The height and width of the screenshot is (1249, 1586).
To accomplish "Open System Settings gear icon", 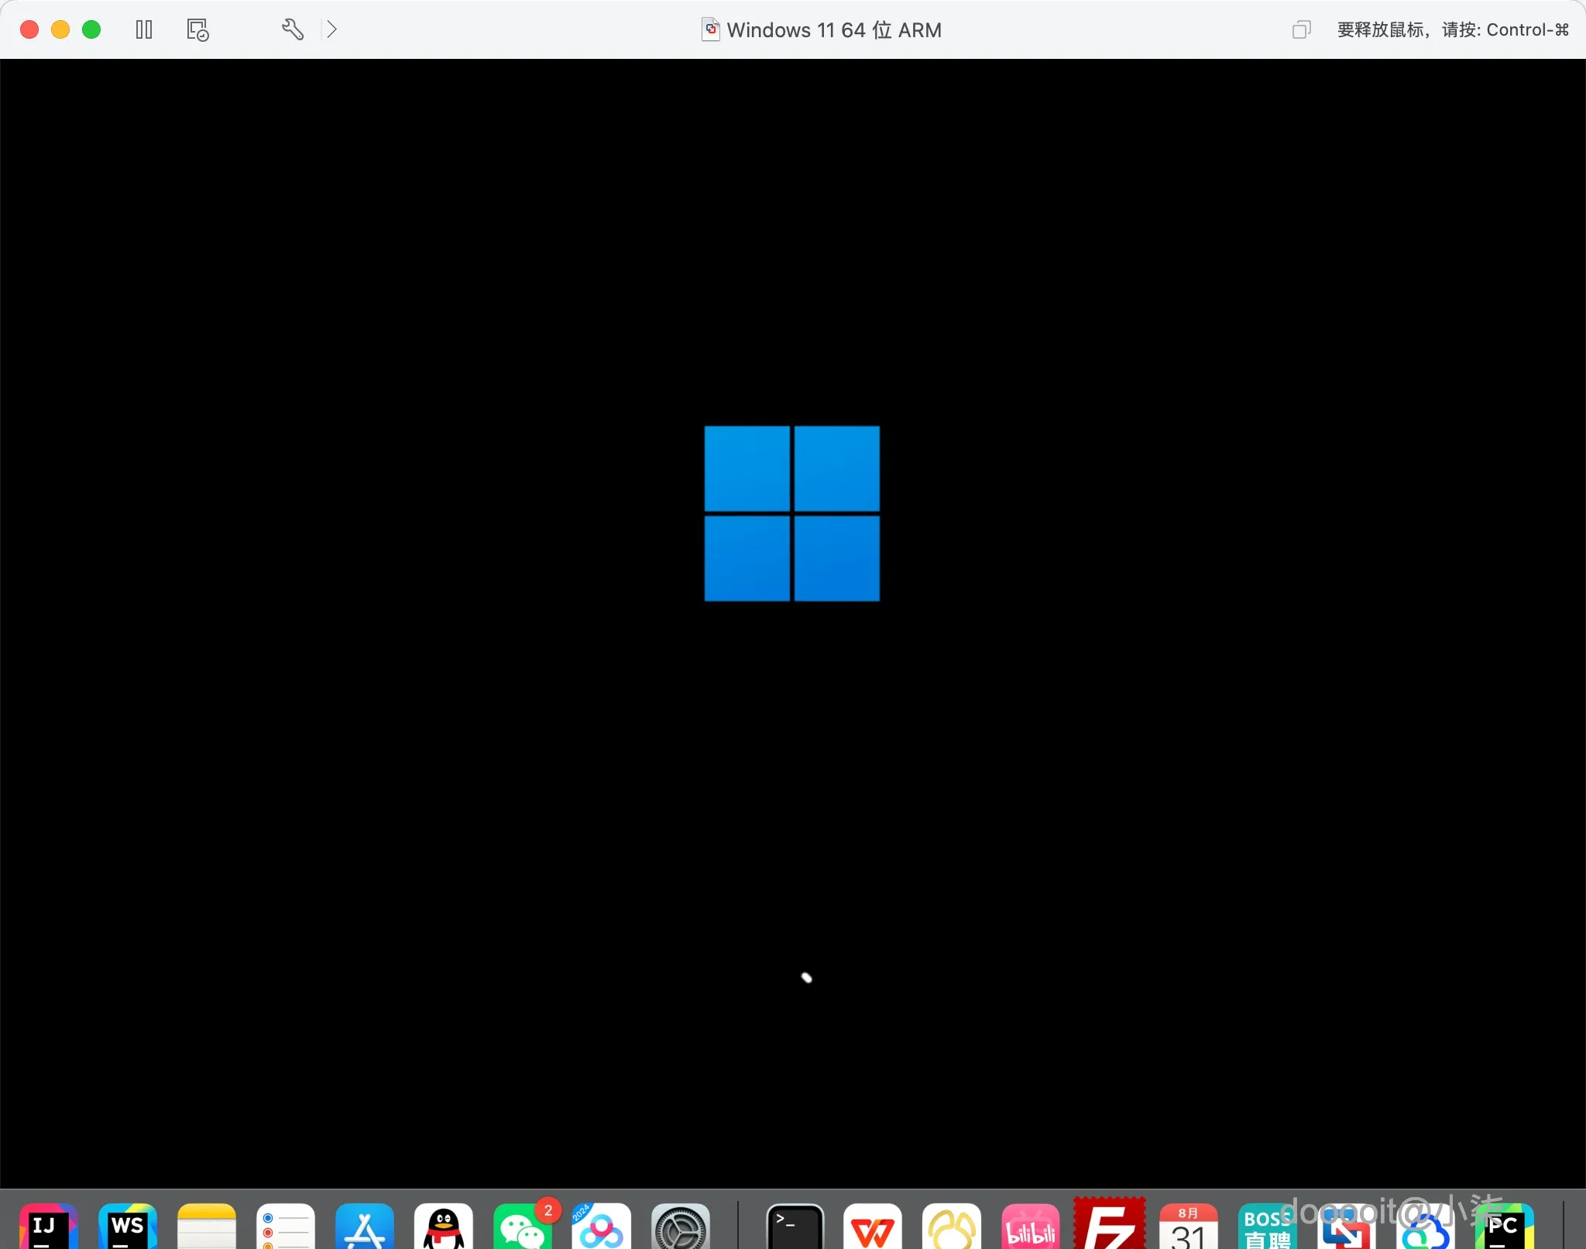I will point(681,1227).
